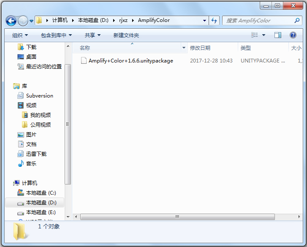Expand arrow after rjxz breadcrumb

(133, 20)
